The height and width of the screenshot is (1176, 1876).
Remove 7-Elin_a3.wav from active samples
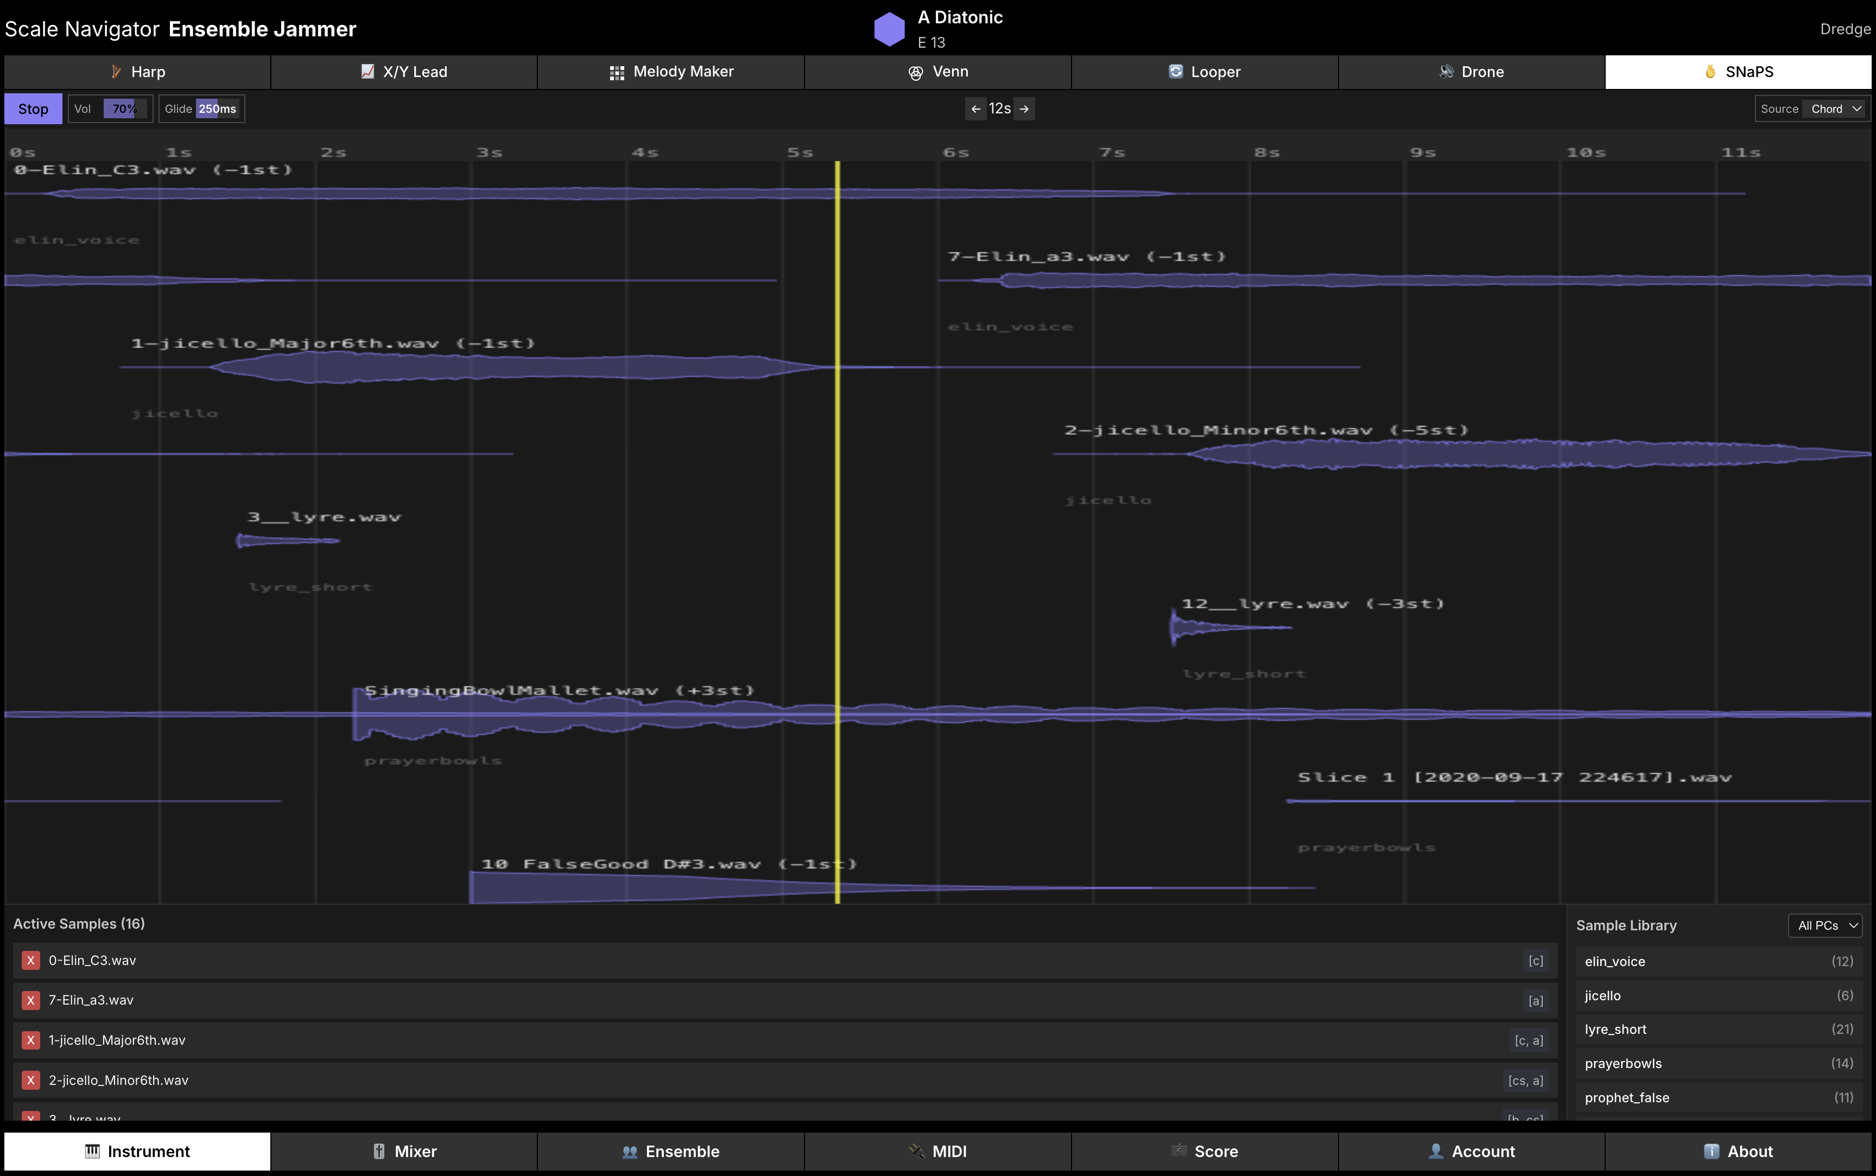(x=30, y=1000)
